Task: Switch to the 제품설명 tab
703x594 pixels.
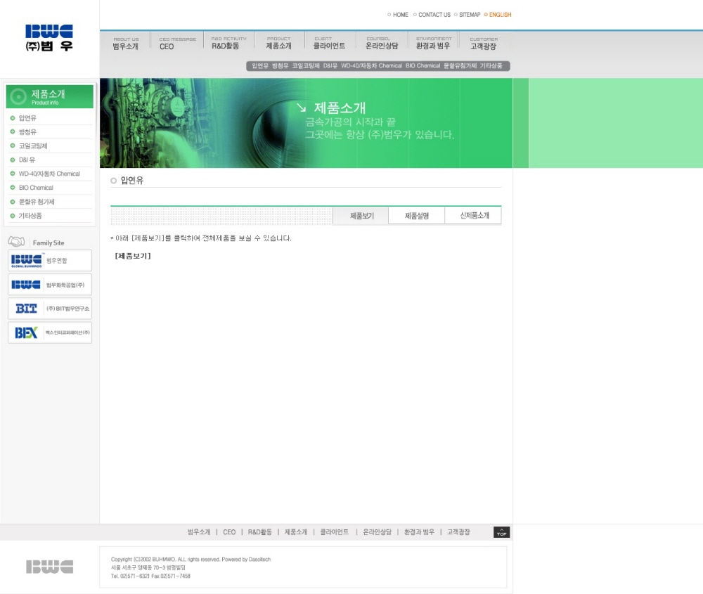Action: click(x=416, y=216)
